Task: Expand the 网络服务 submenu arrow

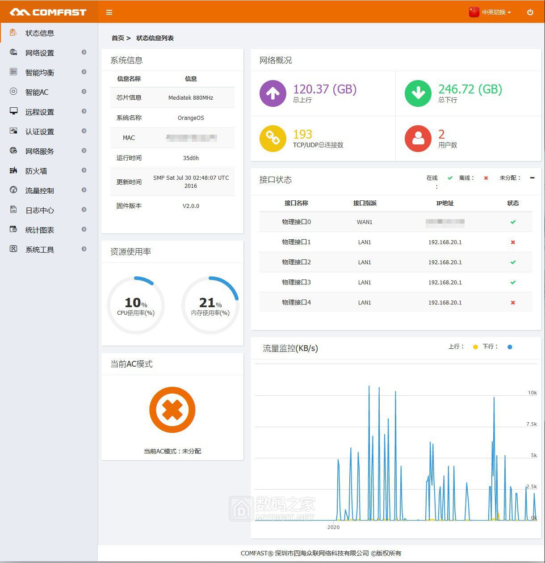Action: pyautogui.click(x=84, y=151)
